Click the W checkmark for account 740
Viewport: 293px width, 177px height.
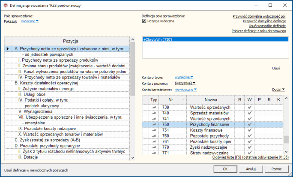click(249, 113)
